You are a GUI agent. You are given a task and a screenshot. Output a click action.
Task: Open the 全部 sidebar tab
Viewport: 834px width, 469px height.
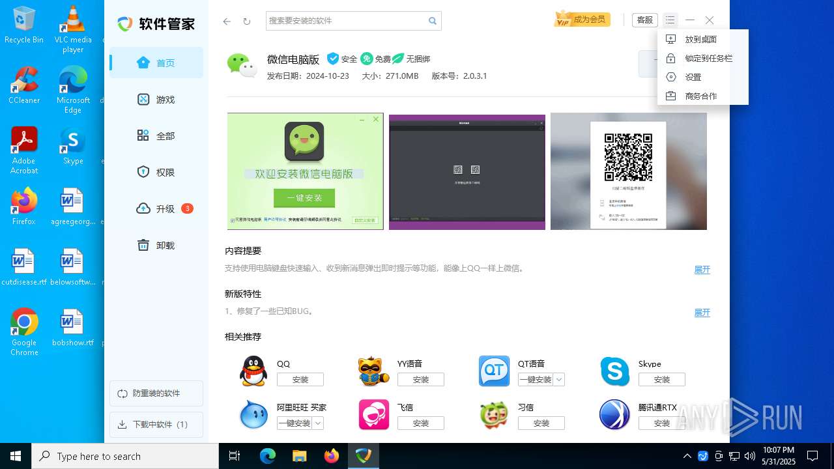pyautogui.click(x=156, y=136)
